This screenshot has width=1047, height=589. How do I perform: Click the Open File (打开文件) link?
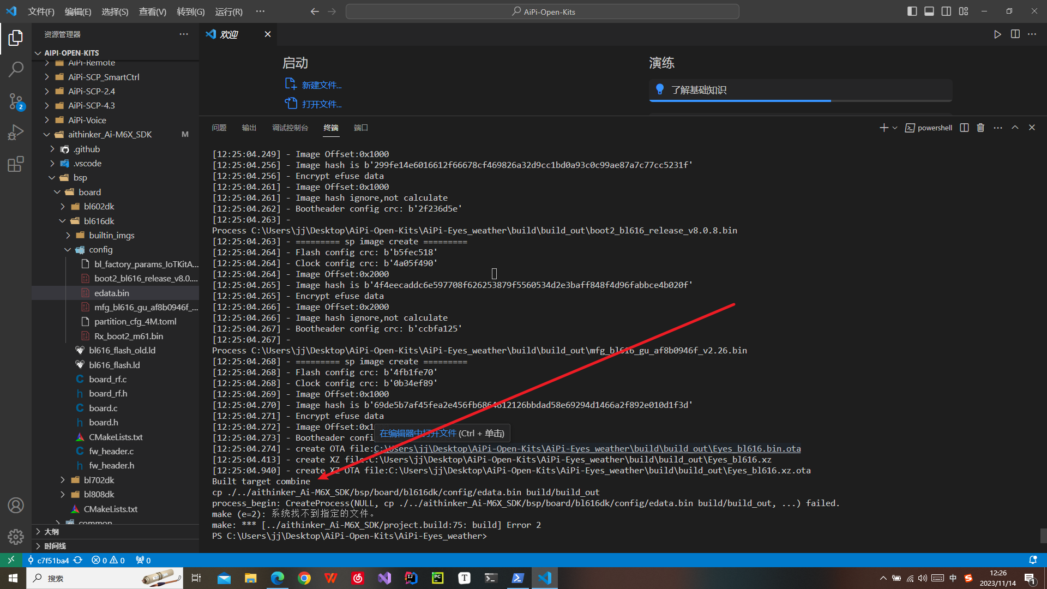coord(322,104)
